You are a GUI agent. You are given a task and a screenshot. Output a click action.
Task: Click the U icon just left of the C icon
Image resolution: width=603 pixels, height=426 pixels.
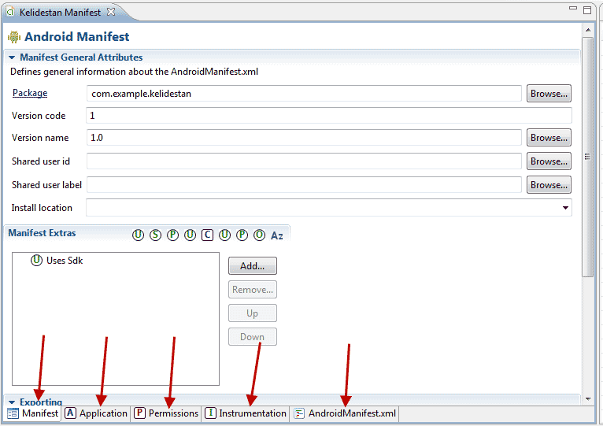click(x=190, y=235)
